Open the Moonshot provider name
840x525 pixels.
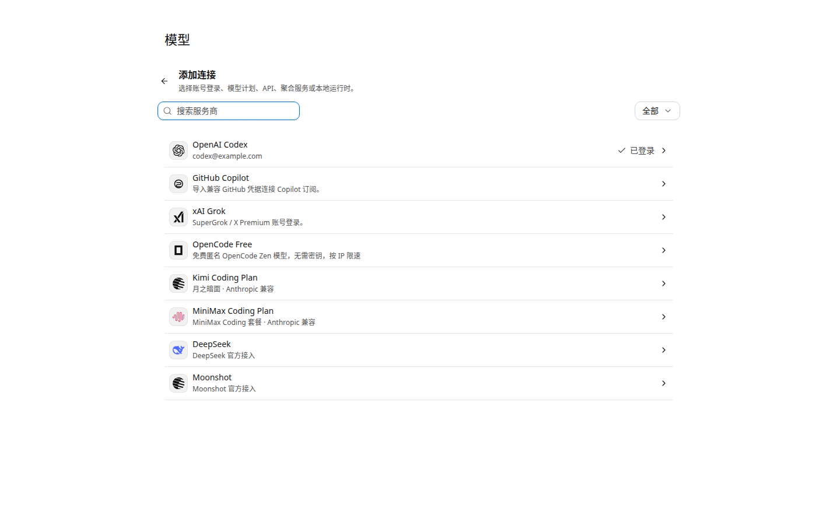coord(212,377)
